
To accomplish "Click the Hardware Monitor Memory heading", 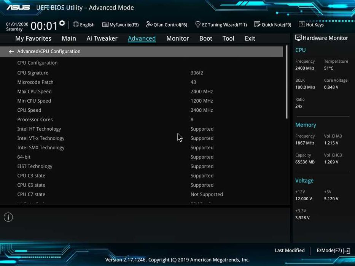I will click(306, 125).
